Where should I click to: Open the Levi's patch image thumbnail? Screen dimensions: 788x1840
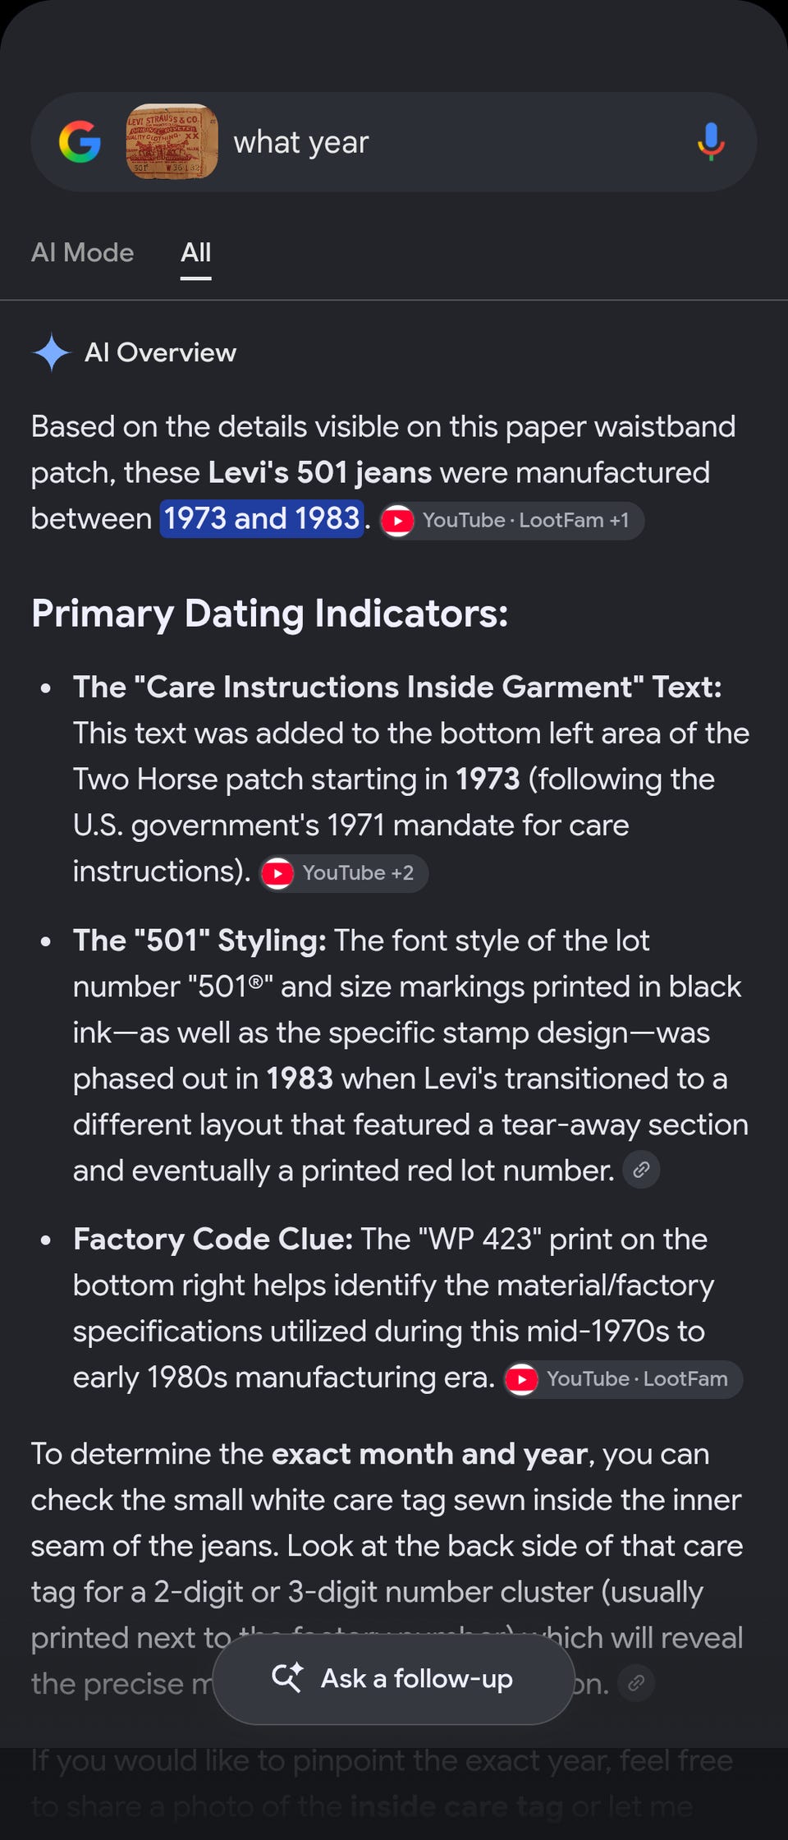click(172, 141)
